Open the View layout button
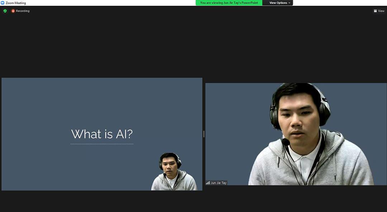 379,11
